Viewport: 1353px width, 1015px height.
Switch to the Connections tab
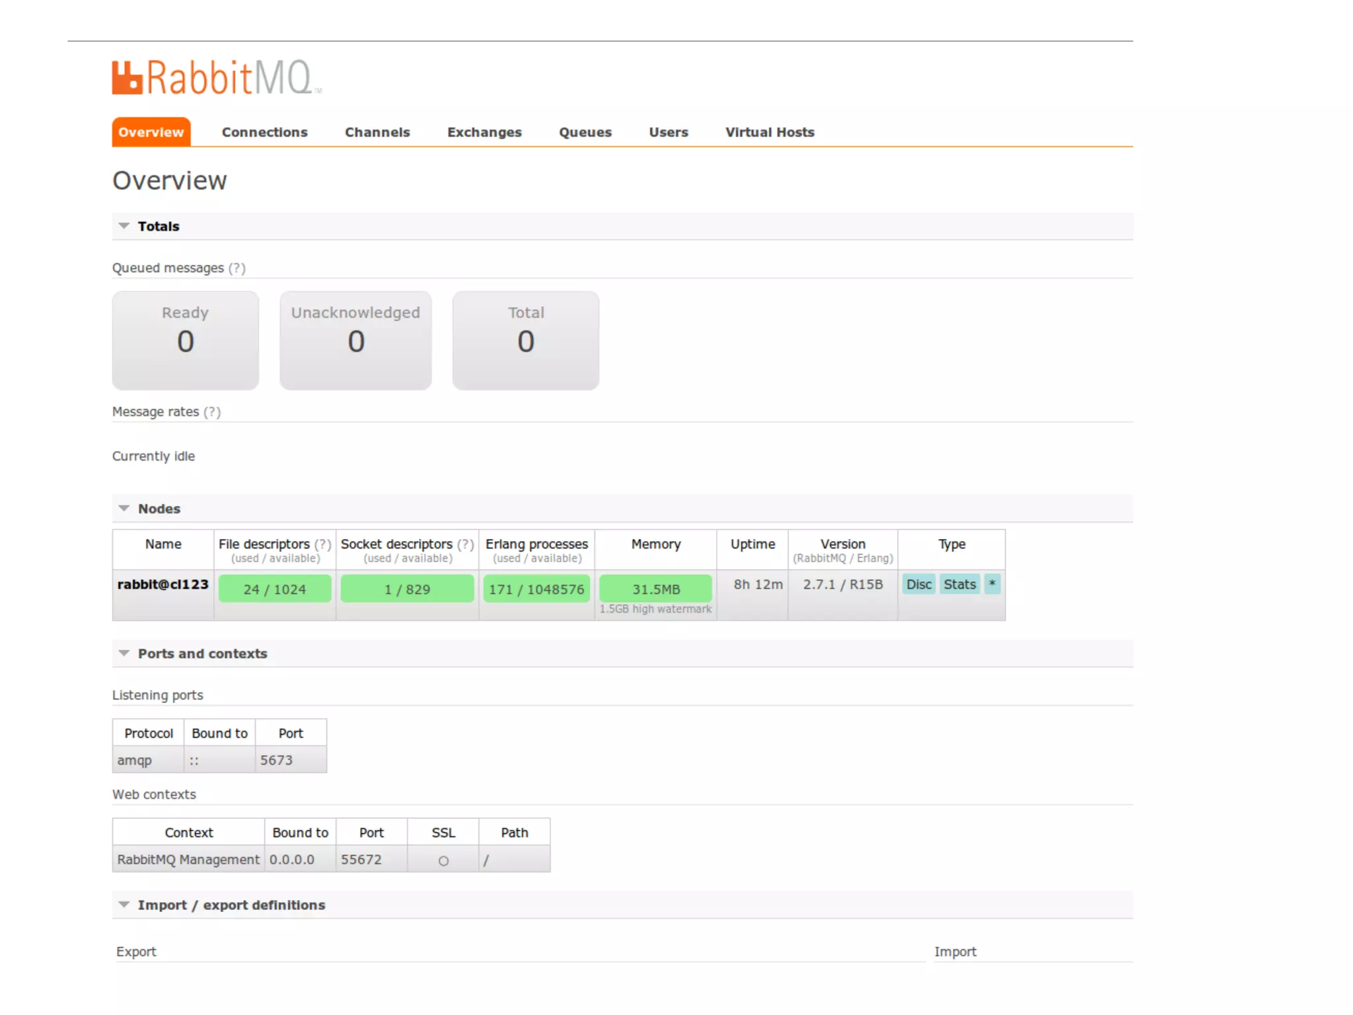coord(264,132)
